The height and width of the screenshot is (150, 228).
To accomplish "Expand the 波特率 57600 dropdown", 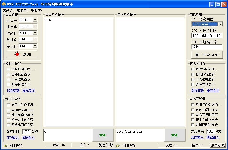I will tap(35, 26).
